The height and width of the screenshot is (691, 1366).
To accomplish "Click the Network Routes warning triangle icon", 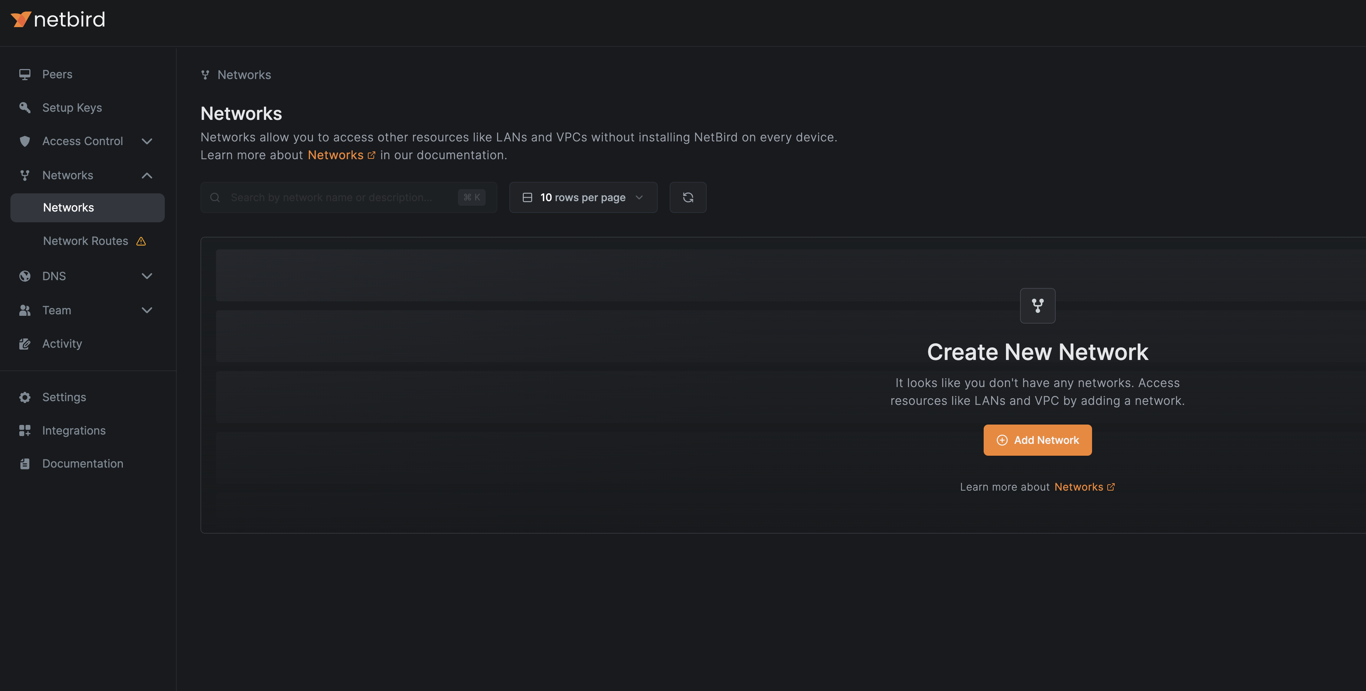I will (141, 241).
